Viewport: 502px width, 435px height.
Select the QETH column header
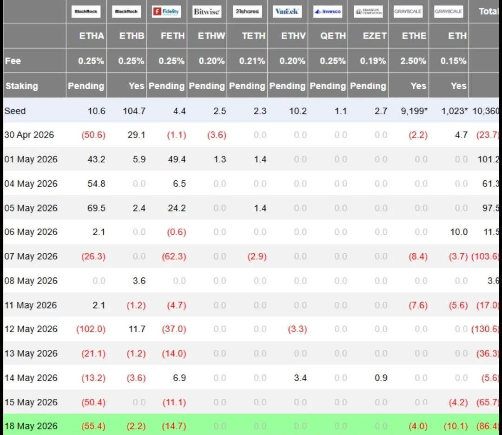pyautogui.click(x=333, y=36)
